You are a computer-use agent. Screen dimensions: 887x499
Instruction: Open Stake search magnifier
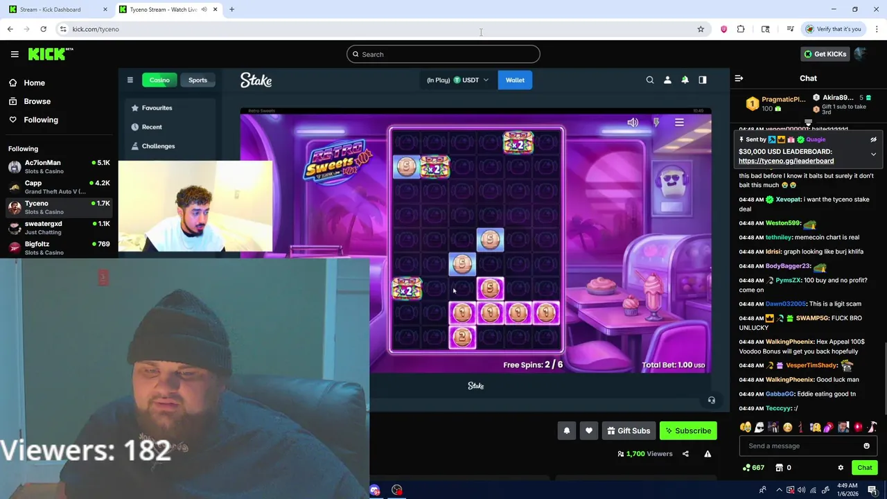click(650, 80)
